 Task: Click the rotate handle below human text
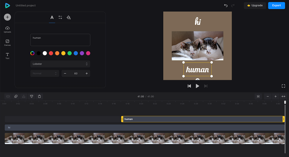[x=197, y=79]
